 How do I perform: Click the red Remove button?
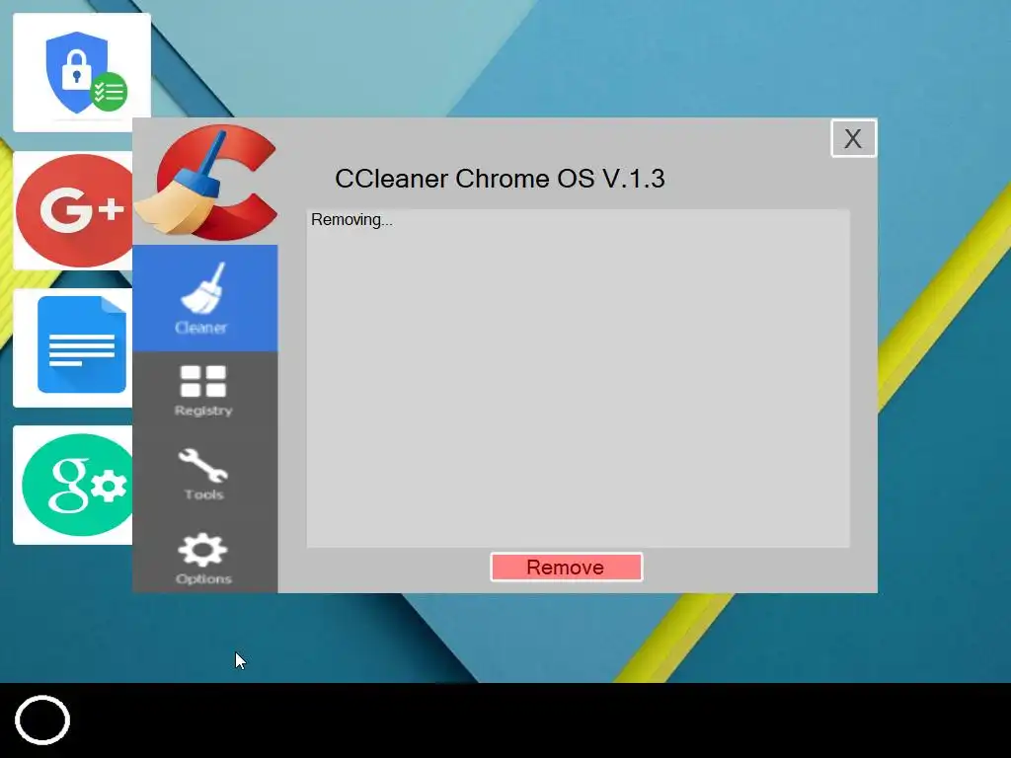[566, 568]
